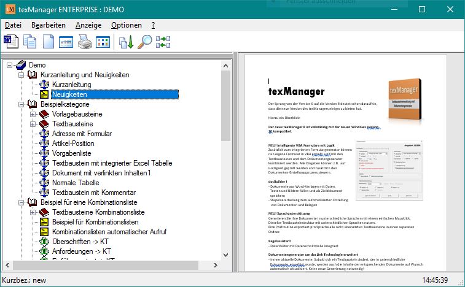Click the texManager heading in preview

[296, 91]
